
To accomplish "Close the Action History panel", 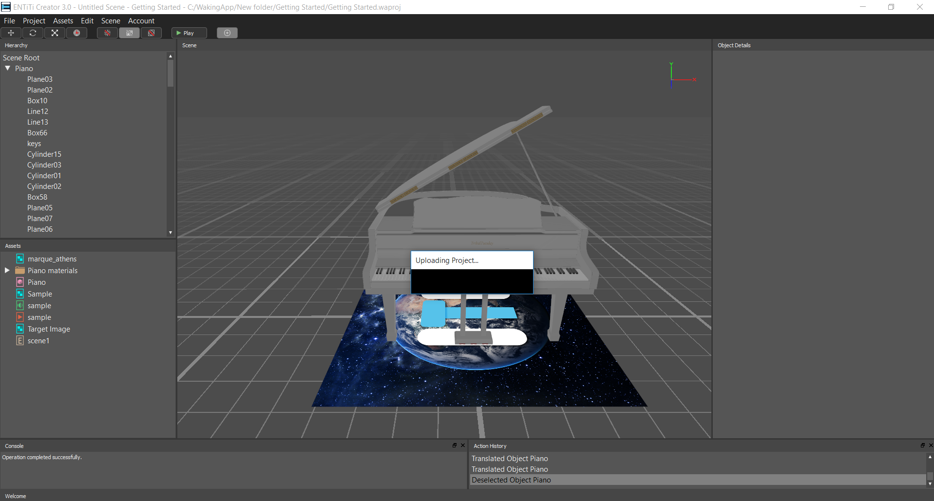I will [x=931, y=445].
